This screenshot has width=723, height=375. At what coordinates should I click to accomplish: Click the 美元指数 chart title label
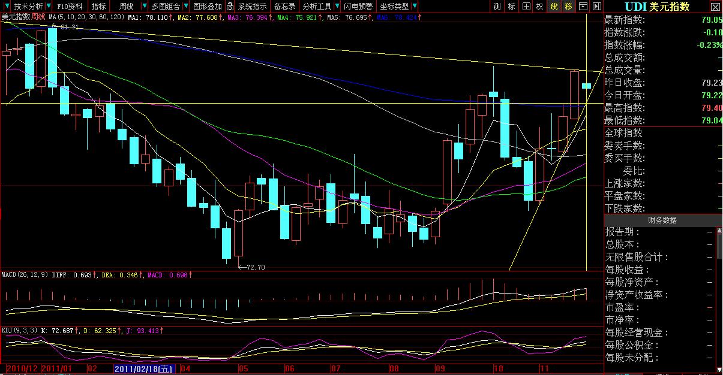(16, 17)
